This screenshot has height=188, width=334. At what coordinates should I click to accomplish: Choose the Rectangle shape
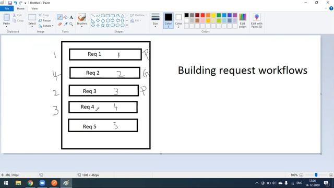coord(108,16)
